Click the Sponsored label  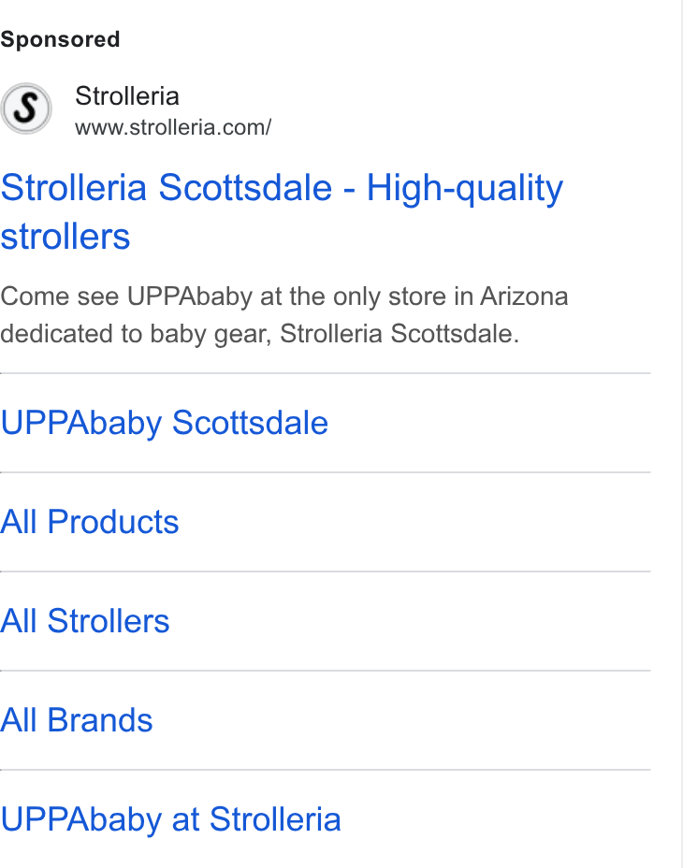(x=60, y=39)
